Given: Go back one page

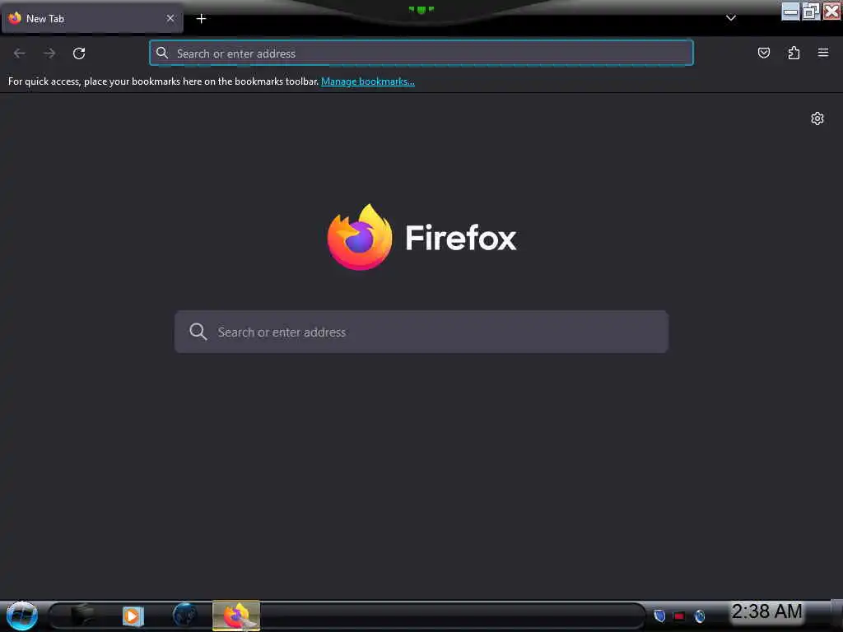Looking at the screenshot, I should [x=20, y=53].
